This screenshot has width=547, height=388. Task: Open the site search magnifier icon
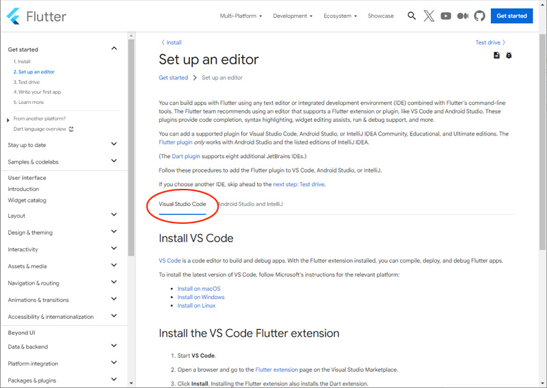412,16
